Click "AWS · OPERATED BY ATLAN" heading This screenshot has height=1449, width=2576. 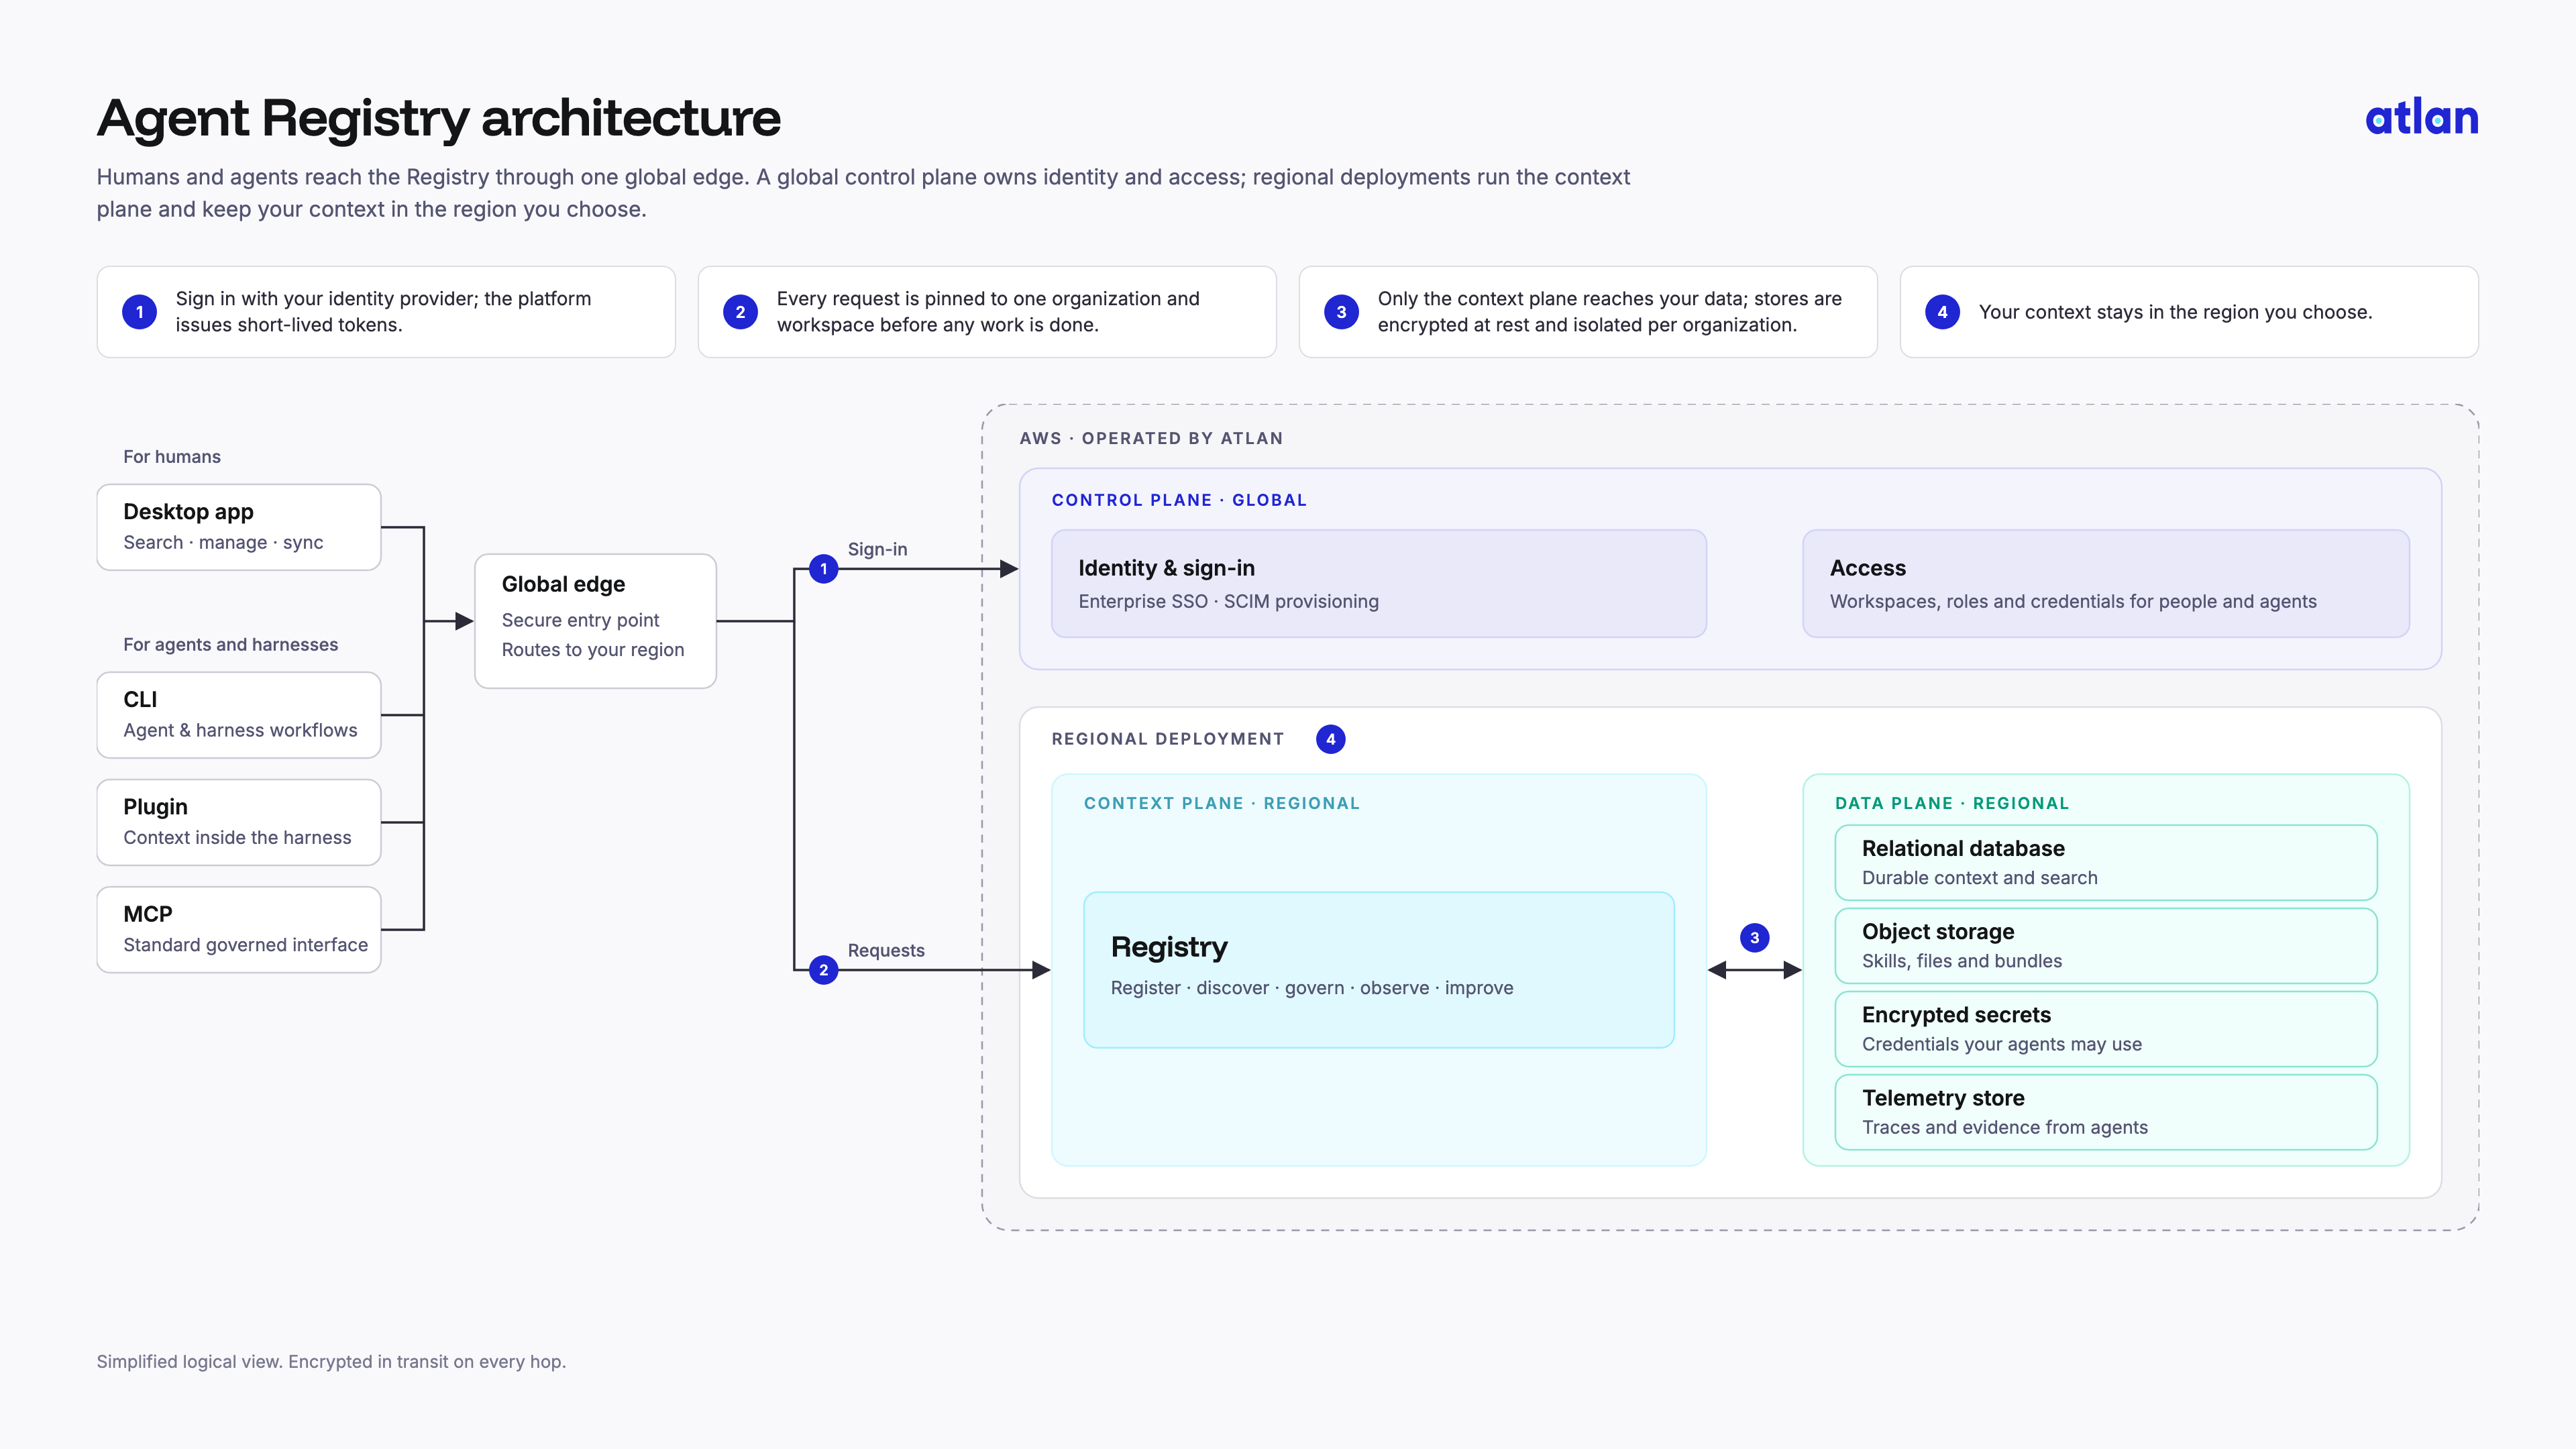click(1151, 438)
